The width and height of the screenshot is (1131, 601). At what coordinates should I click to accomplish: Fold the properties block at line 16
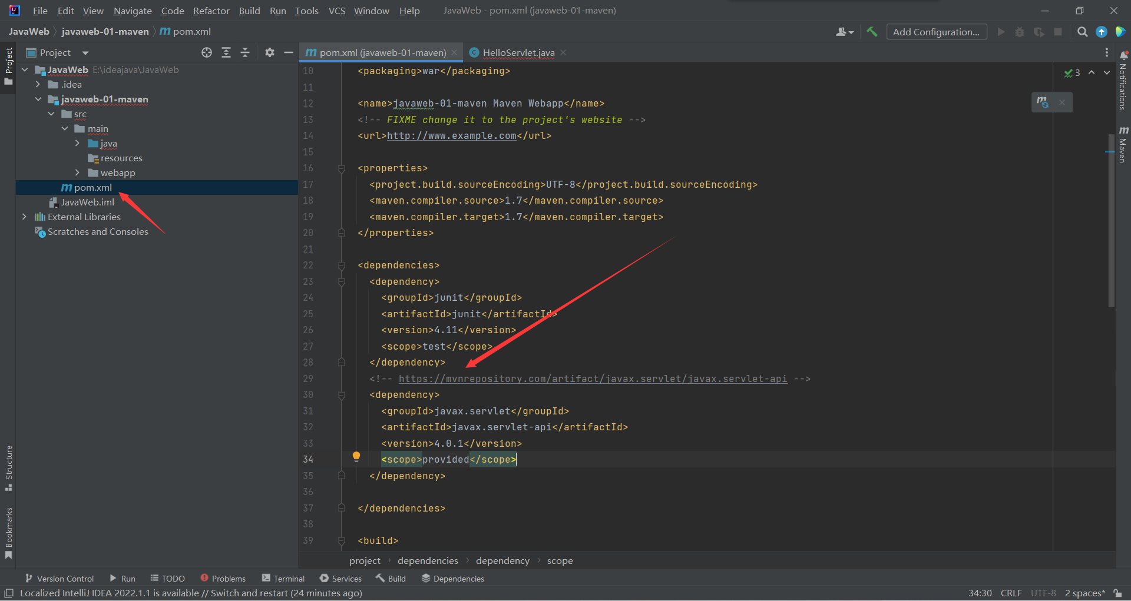click(342, 168)
